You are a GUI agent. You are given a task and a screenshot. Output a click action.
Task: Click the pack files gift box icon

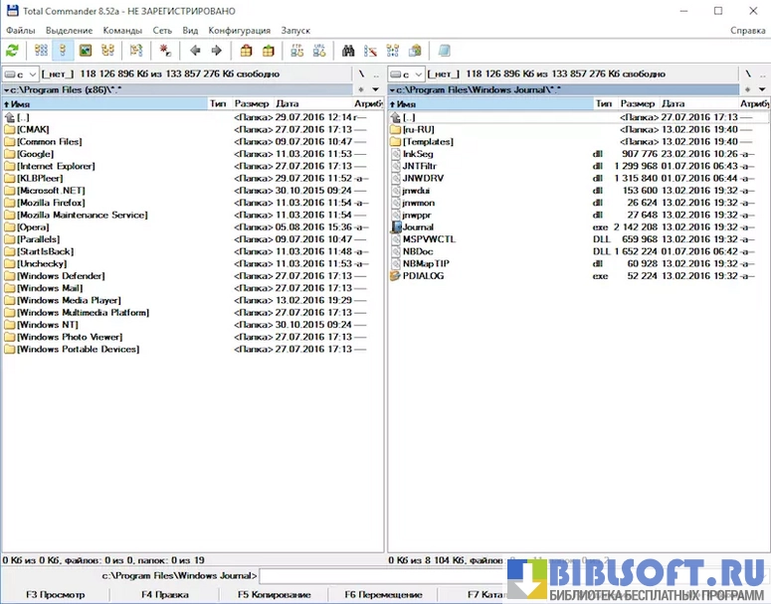[246, 51]
